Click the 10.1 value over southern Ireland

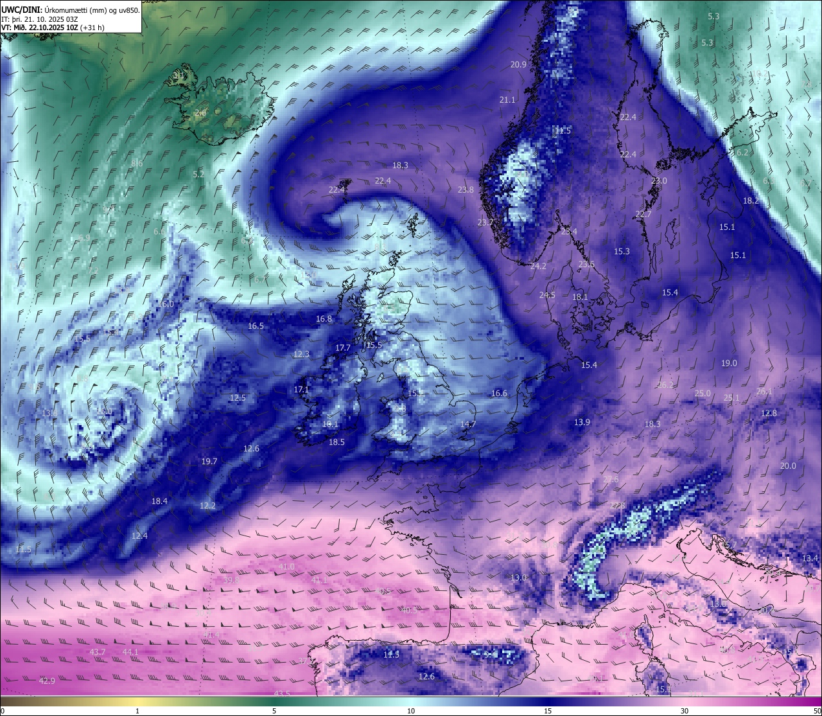pos(330,424)
